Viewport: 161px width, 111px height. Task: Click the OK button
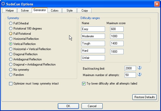[x=68, y=106]
